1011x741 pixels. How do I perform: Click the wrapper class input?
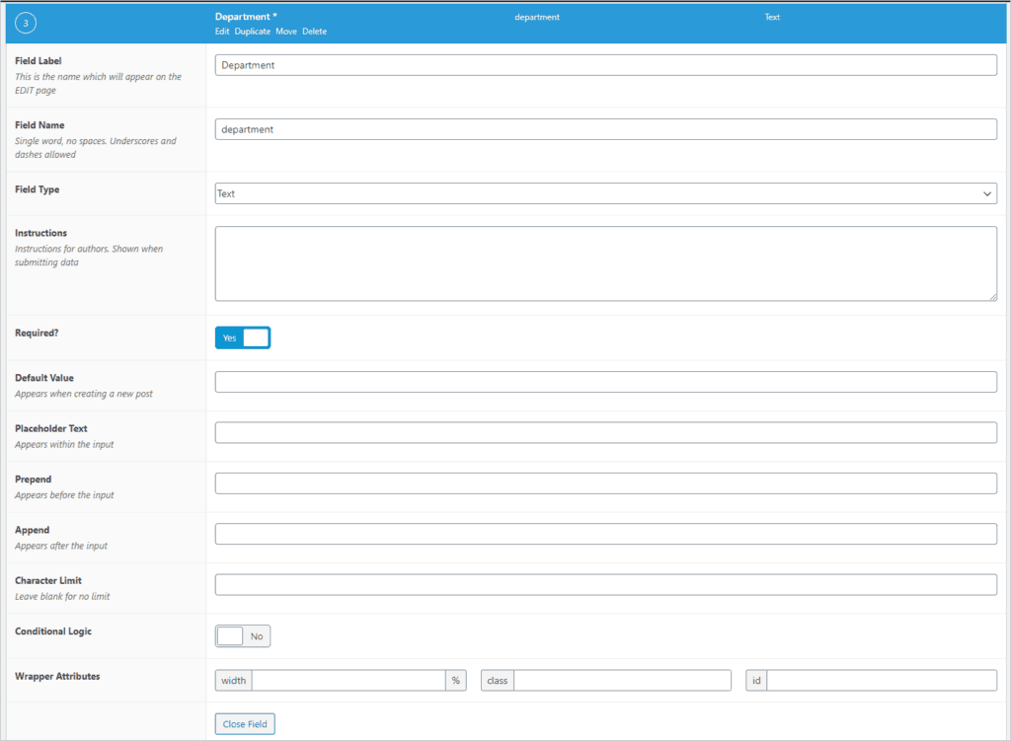pos(622,681)
